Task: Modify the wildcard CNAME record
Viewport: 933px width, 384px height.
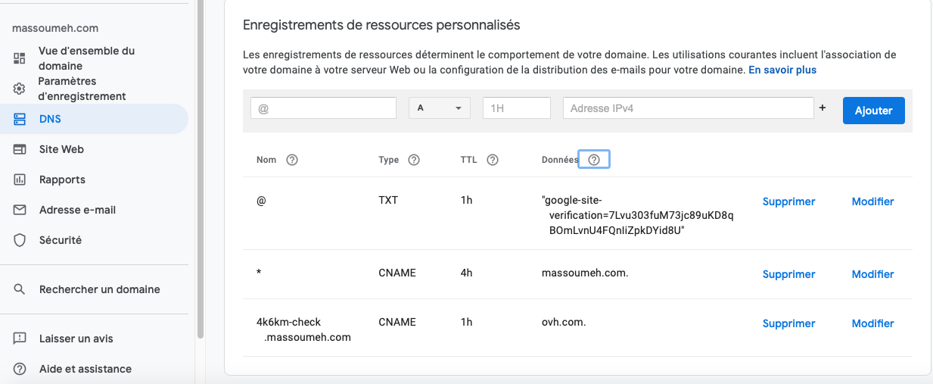Action: (872, 274)
